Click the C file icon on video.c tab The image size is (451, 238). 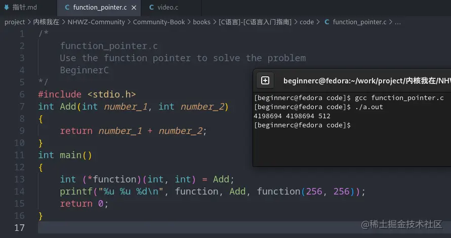click(151, 8)
